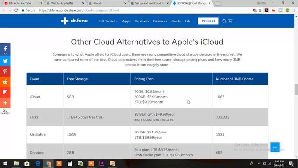The height and width of the screenshot is (168, 298).
Task: Close the iCloud tab
Action: (125, 3)
